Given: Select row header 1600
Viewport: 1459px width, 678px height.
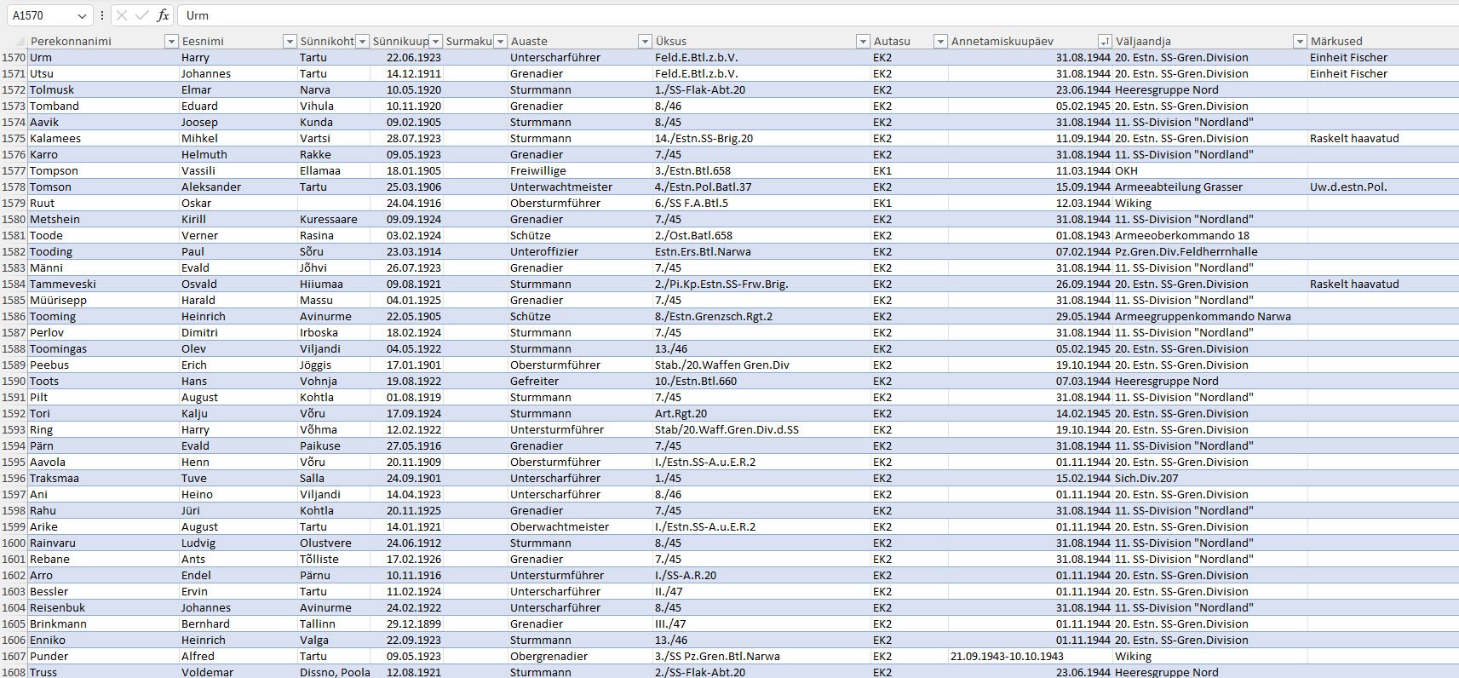Looking at the screenshot, I should 14,543.
